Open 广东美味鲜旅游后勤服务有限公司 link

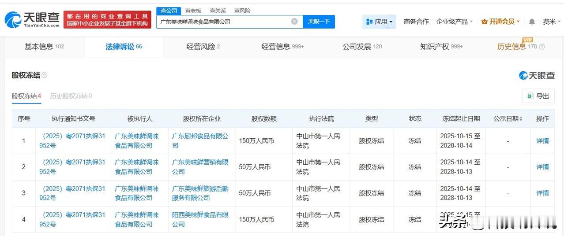click(x=200, y=193)
